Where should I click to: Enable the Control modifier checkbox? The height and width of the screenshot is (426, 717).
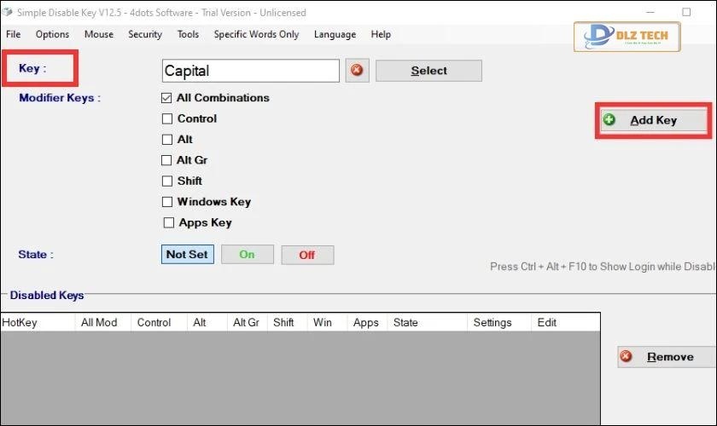click(167, 118)
